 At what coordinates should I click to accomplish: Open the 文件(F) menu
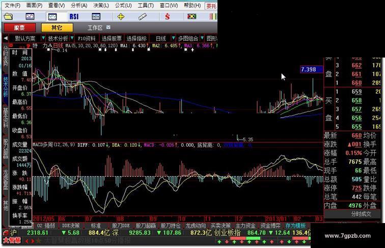12,5
